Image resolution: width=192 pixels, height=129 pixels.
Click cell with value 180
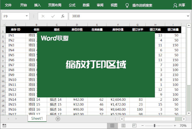click(138, 109)
